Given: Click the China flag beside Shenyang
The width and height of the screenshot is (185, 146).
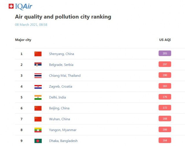Looking at the screenshot, I should click(x=38, y=54).
